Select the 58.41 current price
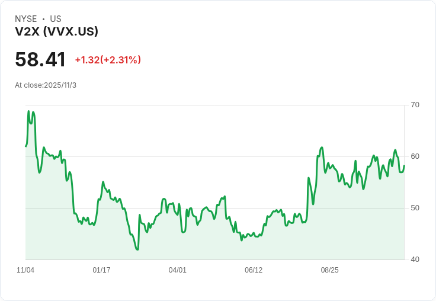 pyautogui.click(x=40, y=60)
